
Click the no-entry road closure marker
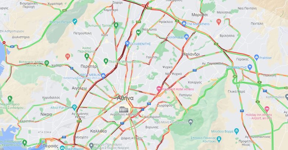tap(4, 43)
